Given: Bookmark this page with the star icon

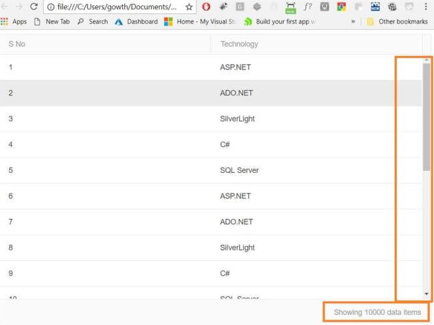Looking at the screenshot, I should coord(189,7).
